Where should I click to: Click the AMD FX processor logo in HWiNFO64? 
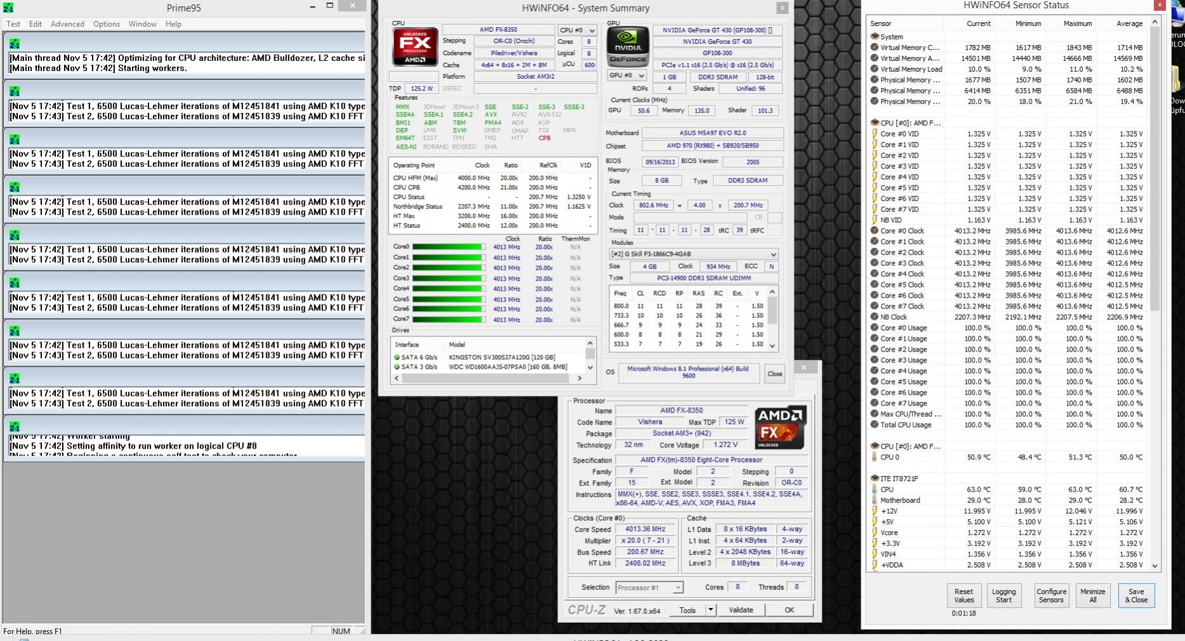(x=415, y=46)
